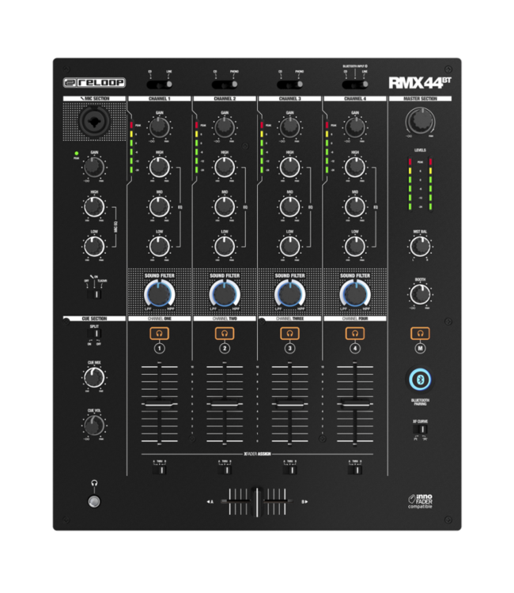
Task: Click the Channel 1 Sound Filter knob
Action: tap(159, 294)
